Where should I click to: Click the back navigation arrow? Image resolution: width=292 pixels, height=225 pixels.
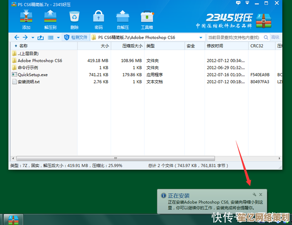pyautogui.click(x=17, y=38)
